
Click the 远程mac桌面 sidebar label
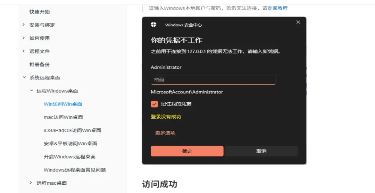pos(52,183)
